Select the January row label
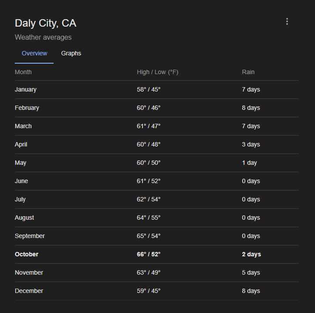315x313 pixels. (26, 90)
